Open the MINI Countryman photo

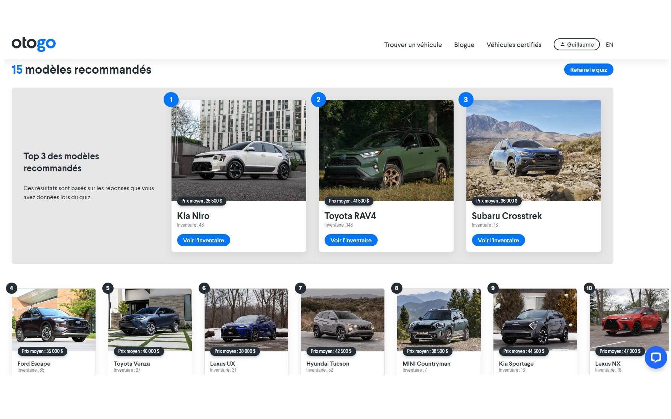[x=439, y=320]
